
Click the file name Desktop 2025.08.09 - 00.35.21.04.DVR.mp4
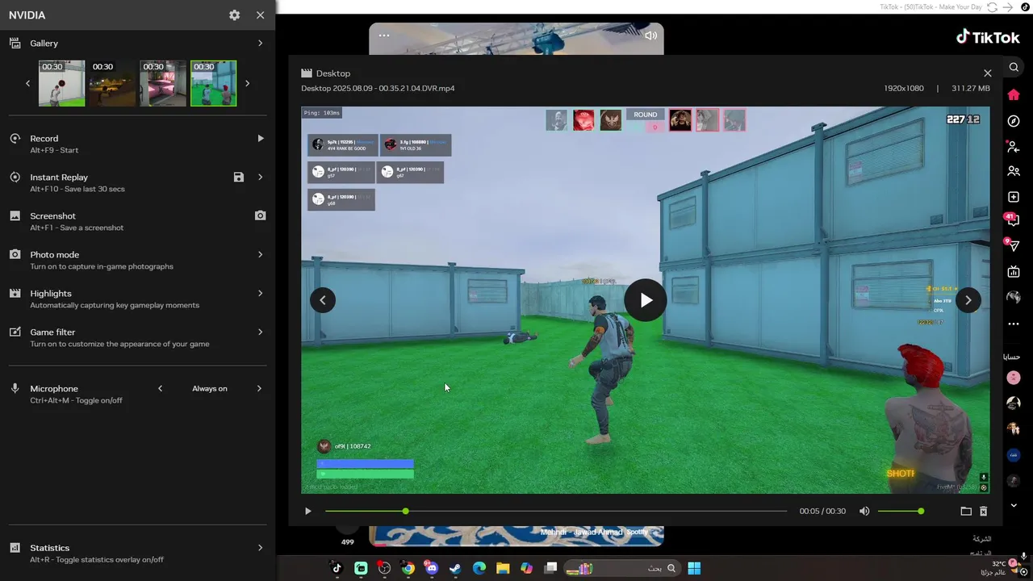(378, 88)
